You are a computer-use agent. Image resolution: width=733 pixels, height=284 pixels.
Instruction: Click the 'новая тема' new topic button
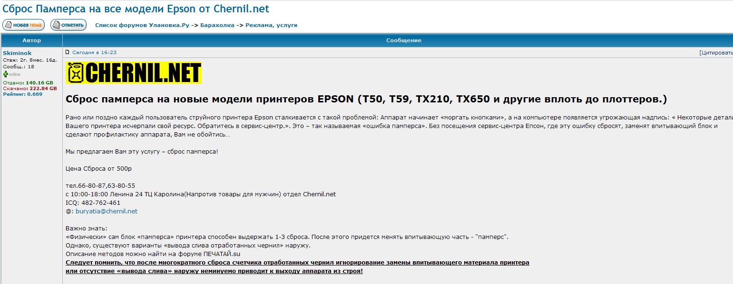tap(23, 25)
